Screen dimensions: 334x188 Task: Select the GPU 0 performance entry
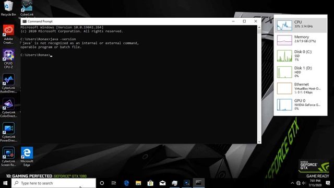coord(301,104)
